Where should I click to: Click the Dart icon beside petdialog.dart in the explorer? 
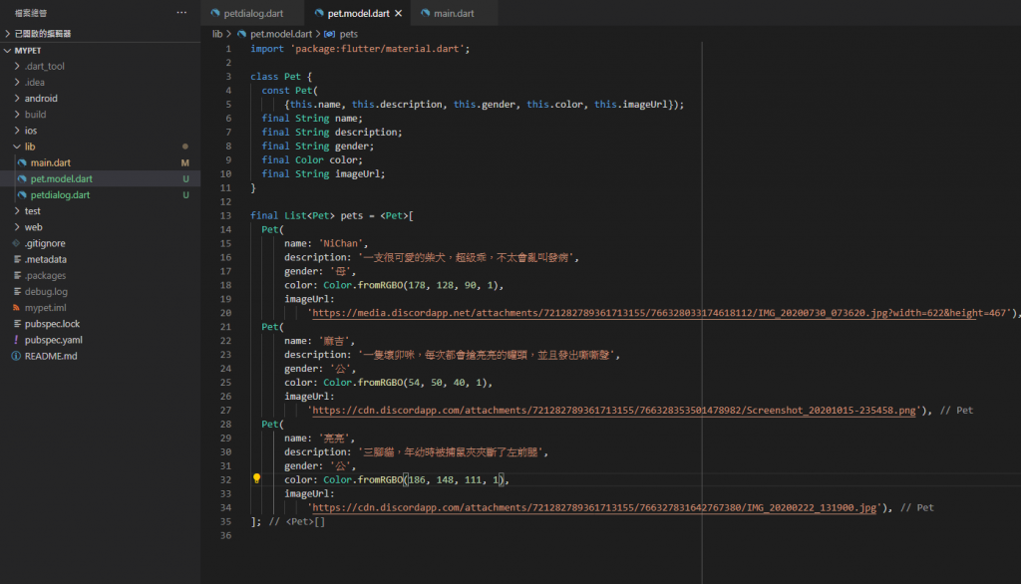coord(22,195)
